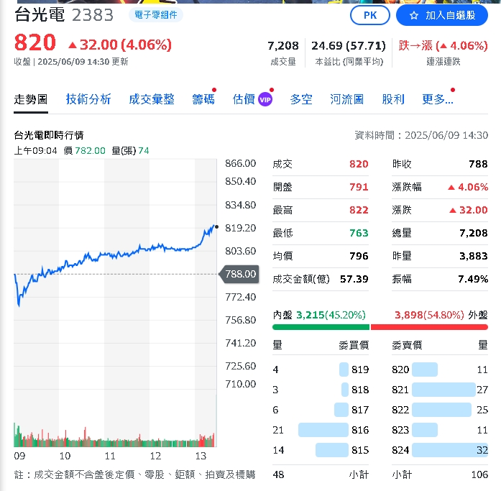Click the 總量 value 7,208
This screenshot has width=501, height=491.
[x=474, y=233]
